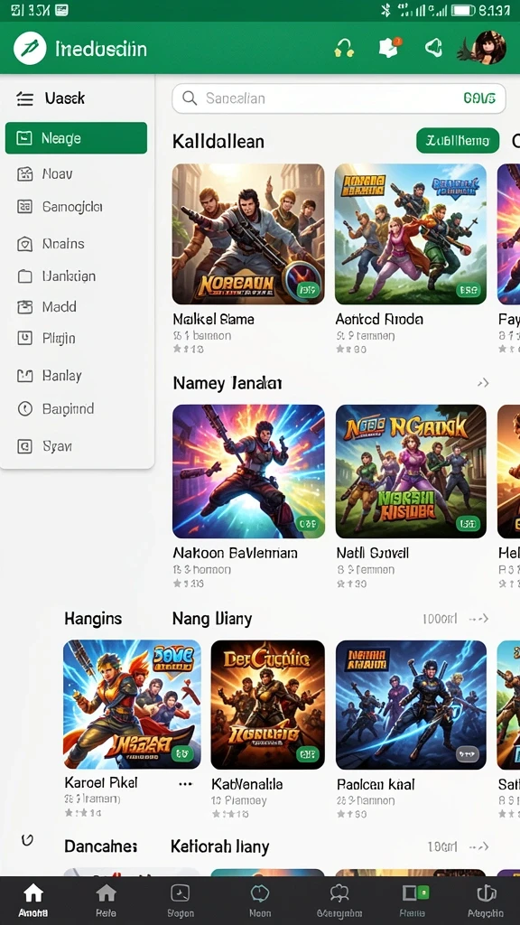Open the Nakoon Bavlenman game thumbnail
This screenshot has width=520, height=925.
tap(248, 472)
